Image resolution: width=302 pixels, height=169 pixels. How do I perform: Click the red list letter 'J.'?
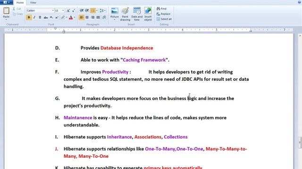57,149
